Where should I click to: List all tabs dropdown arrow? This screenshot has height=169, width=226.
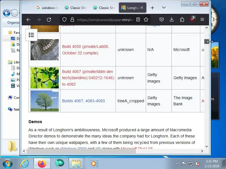(164, 8)
